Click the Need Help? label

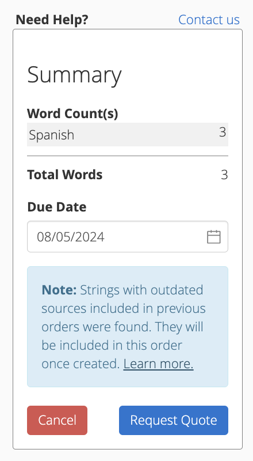[52, 20]
